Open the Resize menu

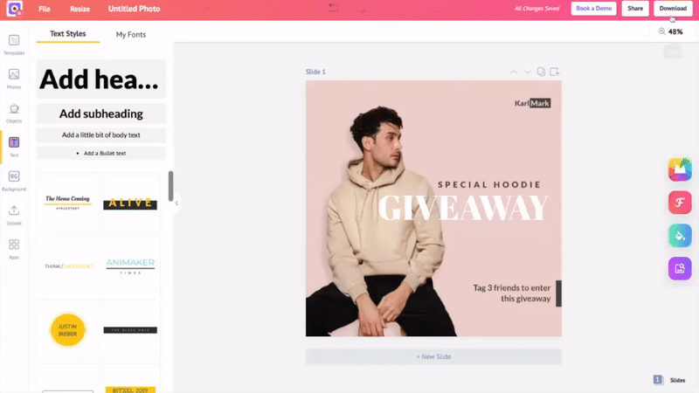pyautogui.click(x=80, y=9)
